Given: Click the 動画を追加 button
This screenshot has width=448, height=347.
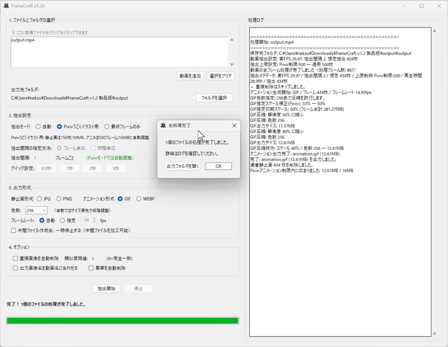Looking at the screenshot, I should click(x=190, y=76).
